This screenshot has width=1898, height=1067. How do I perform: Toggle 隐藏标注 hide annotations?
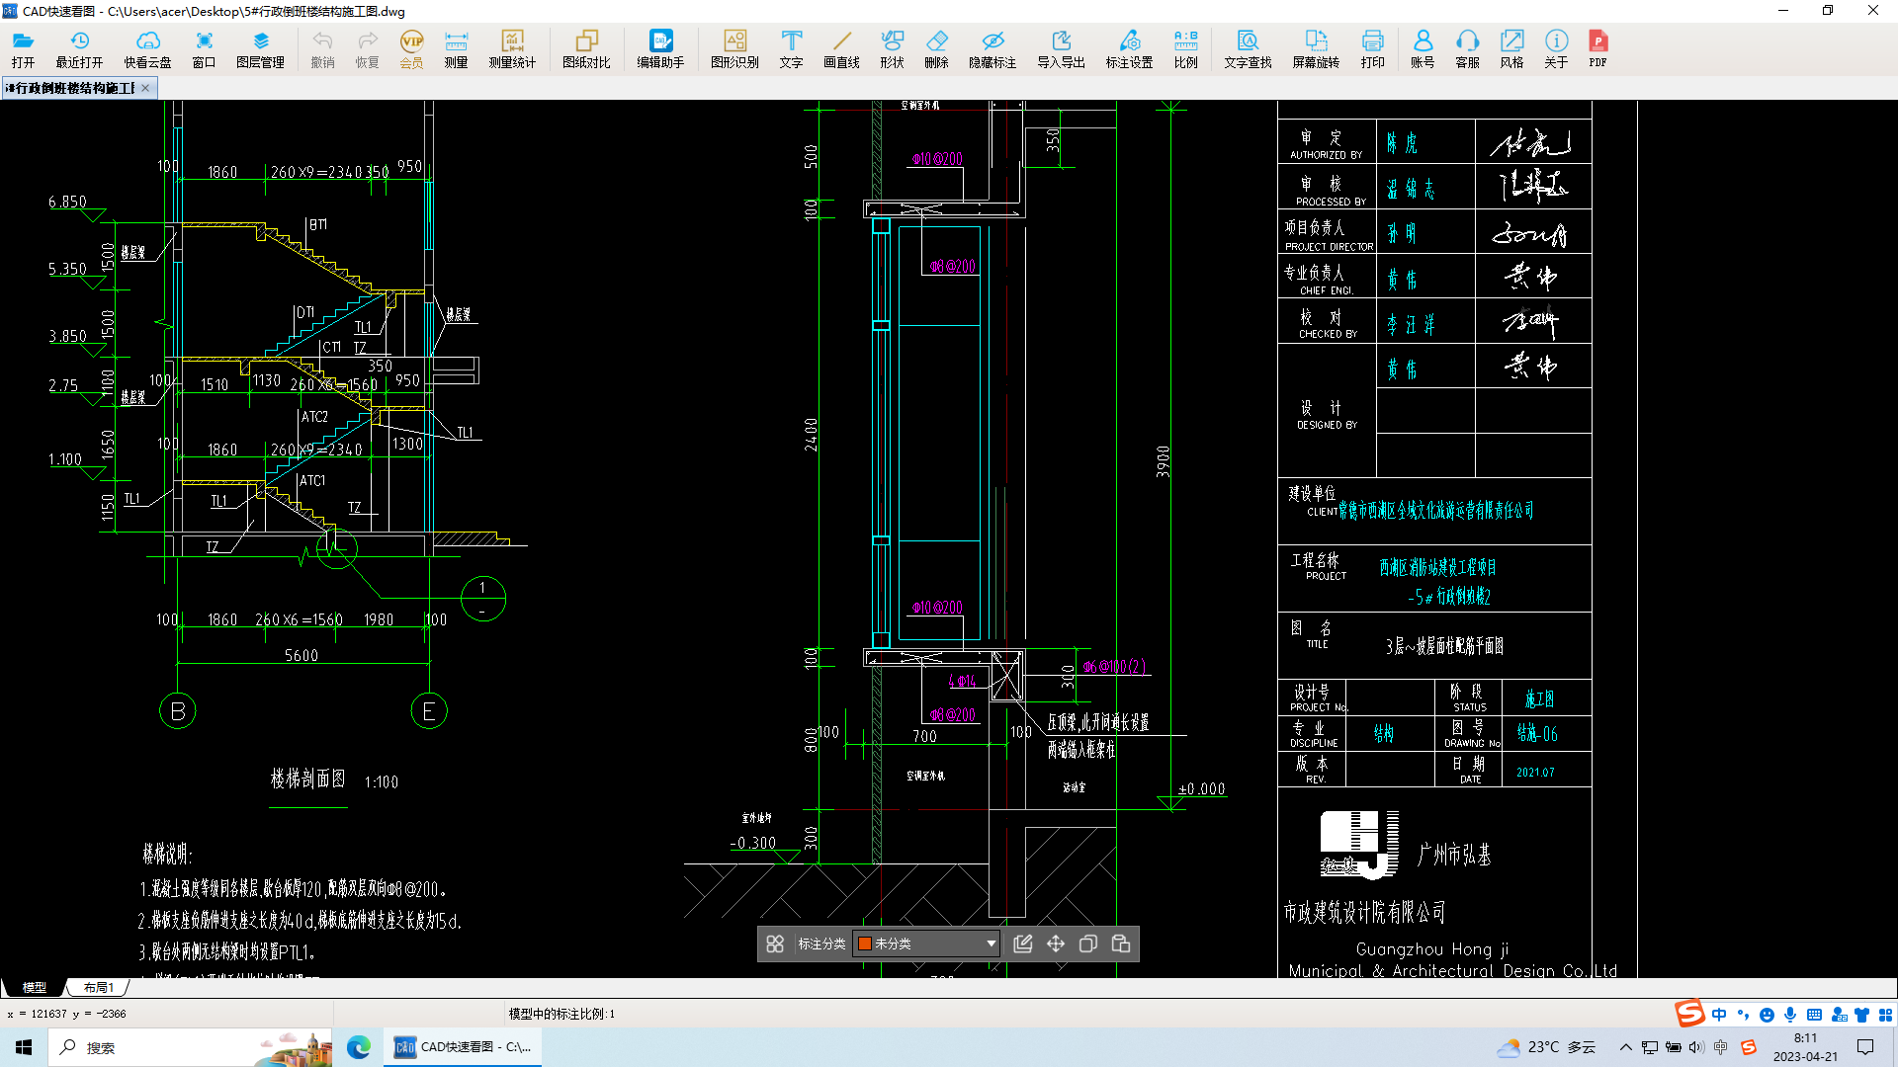[x=992, y=48]
